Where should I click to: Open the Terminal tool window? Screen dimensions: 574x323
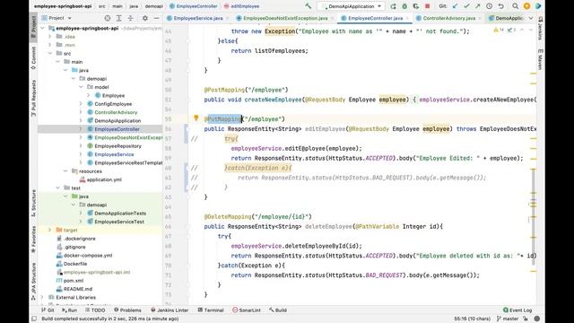coord(211,310)
